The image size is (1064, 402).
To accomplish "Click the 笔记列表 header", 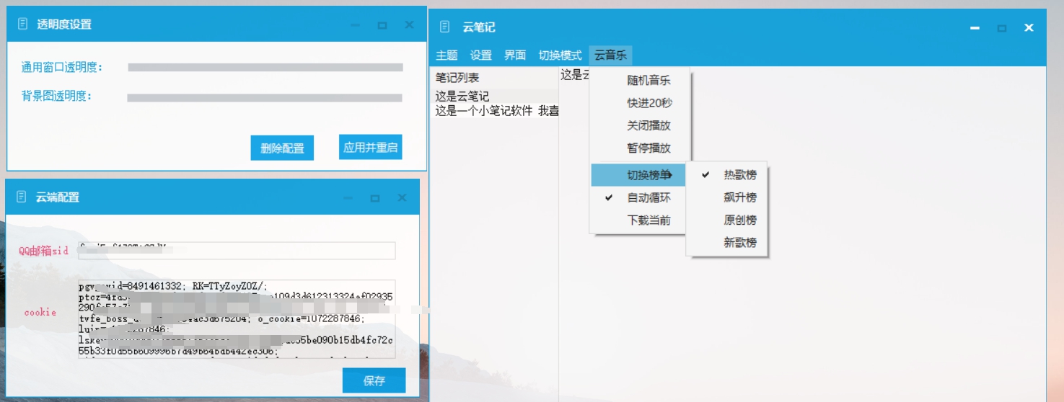I will [457, 78].
